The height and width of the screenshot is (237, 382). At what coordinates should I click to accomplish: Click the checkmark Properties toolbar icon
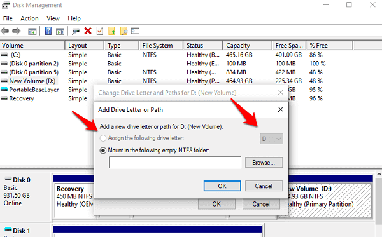click(100, 31)
